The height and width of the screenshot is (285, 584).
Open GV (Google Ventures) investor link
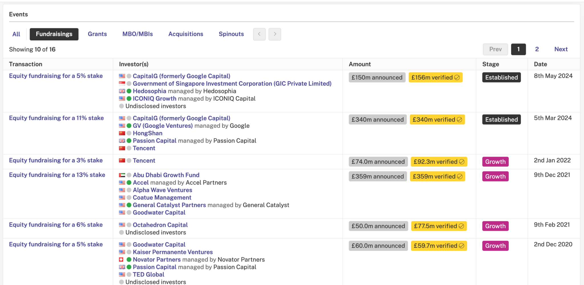tap(163, 126)
